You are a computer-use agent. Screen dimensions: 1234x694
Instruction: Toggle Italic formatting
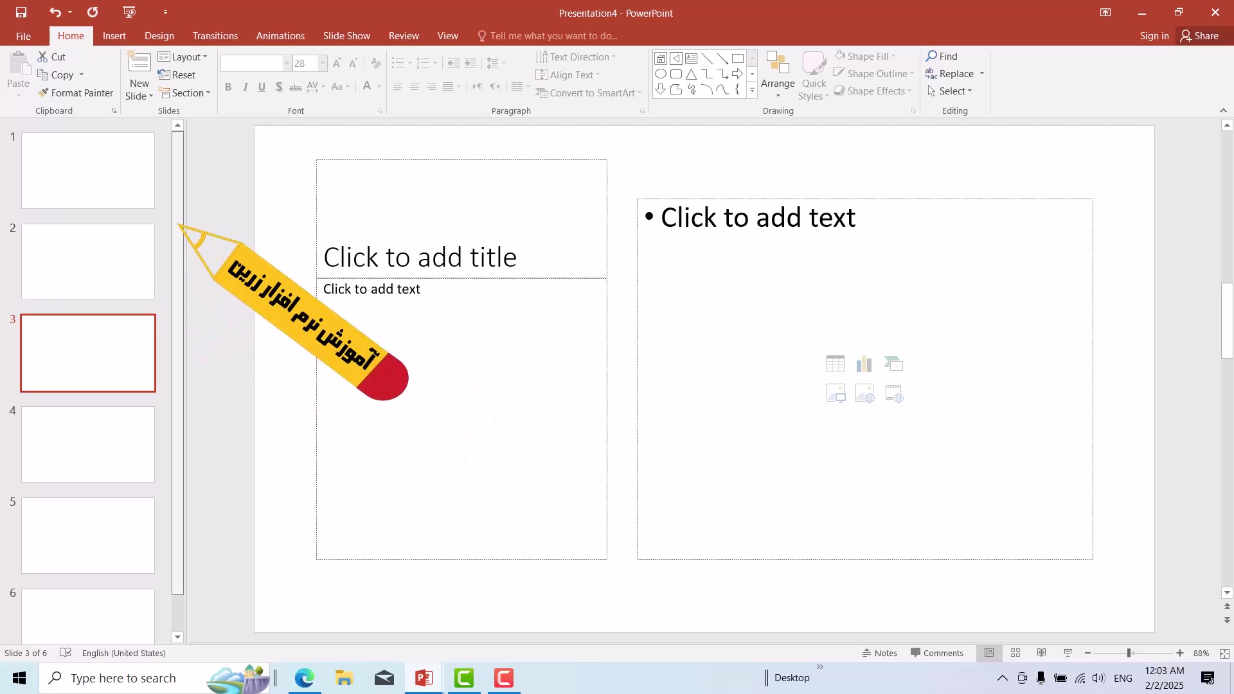point(245,87)
